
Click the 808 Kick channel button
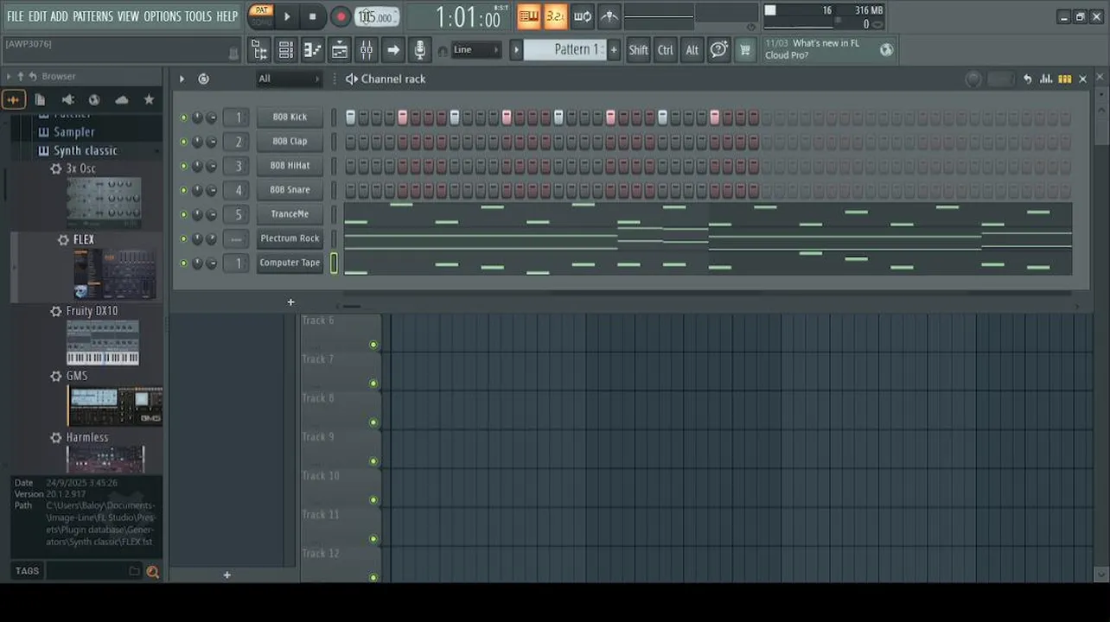[290, 117]
